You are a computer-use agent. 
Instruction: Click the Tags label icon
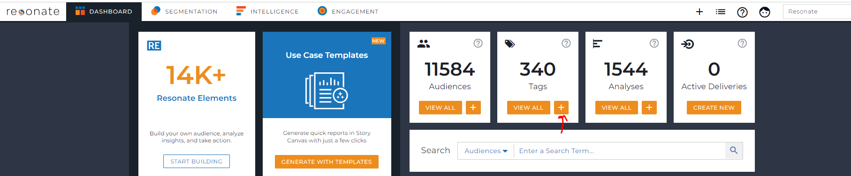click(x=510, y=43)
